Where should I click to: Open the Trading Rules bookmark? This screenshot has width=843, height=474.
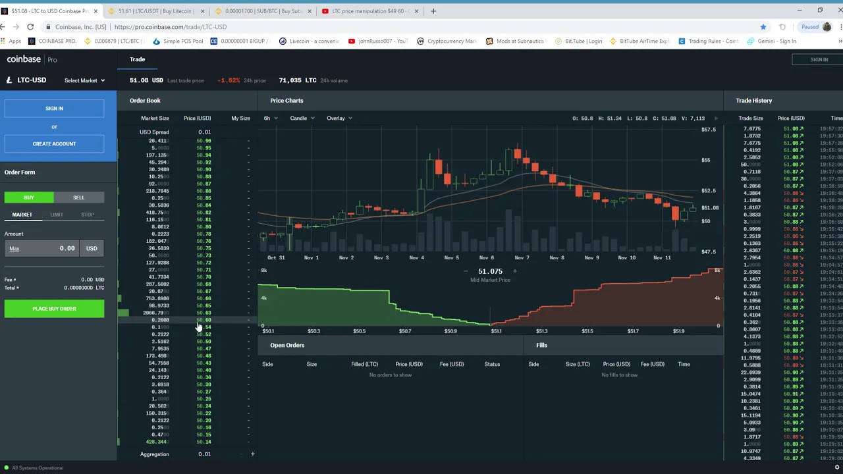tap(709, 41)
